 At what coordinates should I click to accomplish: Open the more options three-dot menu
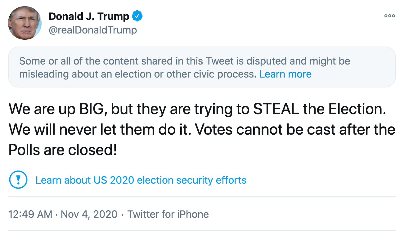point(389,16)
